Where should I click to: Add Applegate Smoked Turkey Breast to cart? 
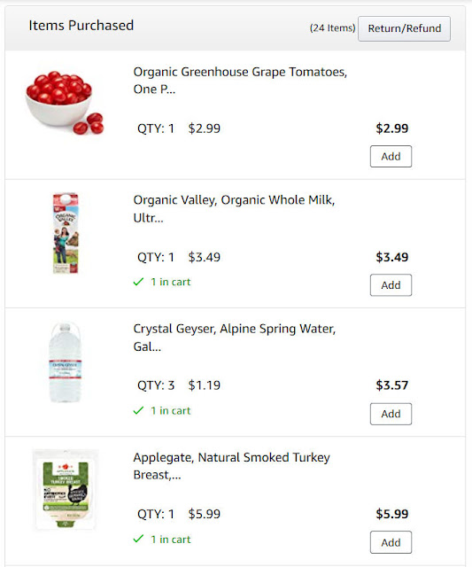coord(391,542)
